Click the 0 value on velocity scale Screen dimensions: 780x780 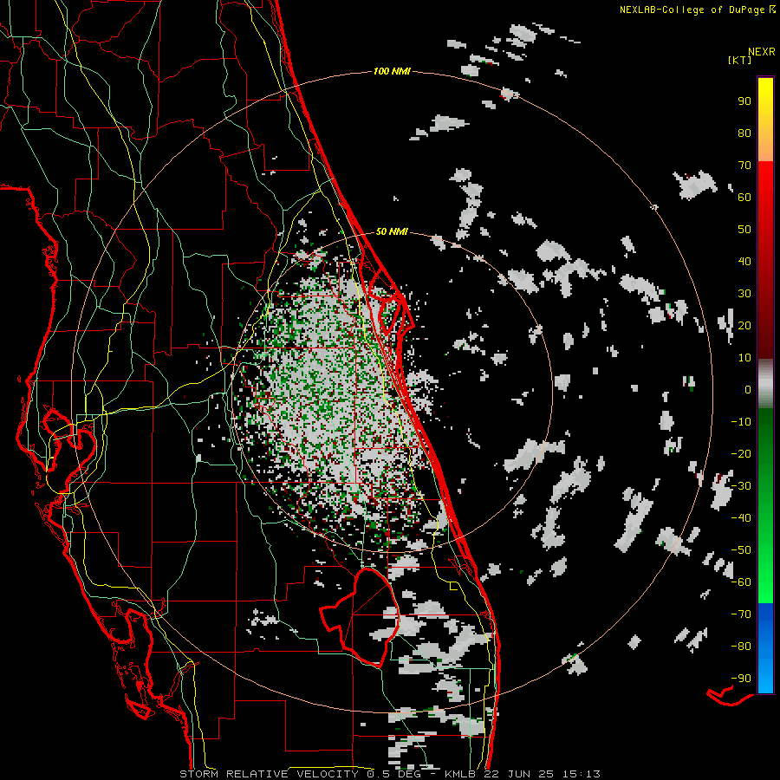click(x=748, y=389)
